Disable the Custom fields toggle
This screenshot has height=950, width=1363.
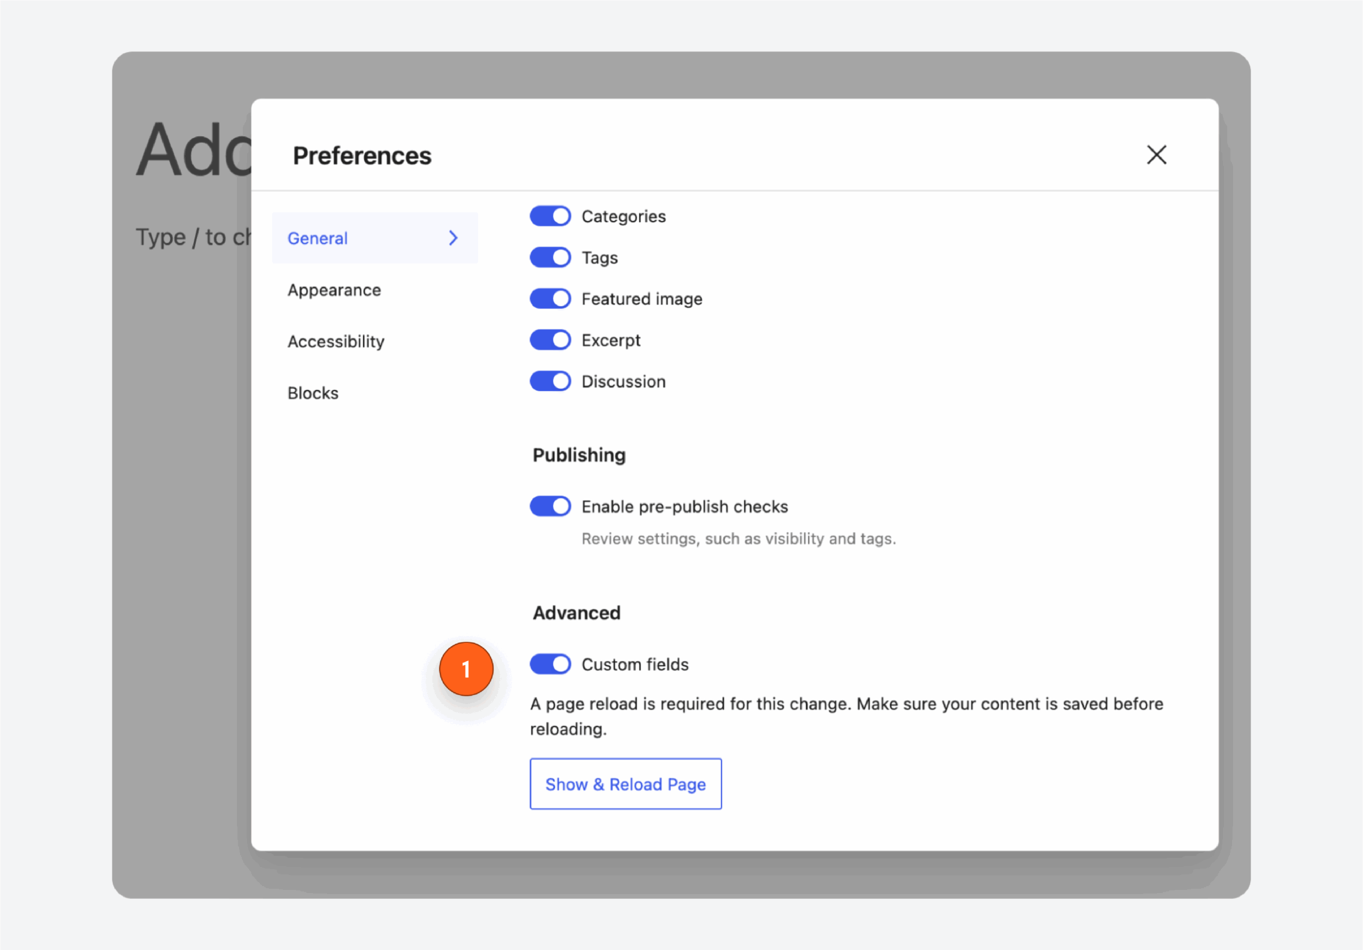point(549,665)
